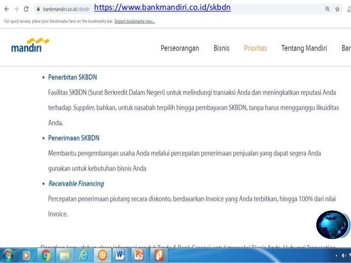
Task: Bookmark this page with star icon
Action: click(x=337, y=9)
